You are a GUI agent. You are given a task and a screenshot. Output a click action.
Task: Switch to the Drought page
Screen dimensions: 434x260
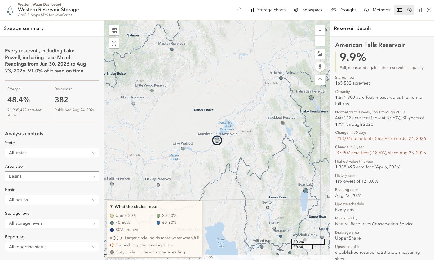[343, 10]
